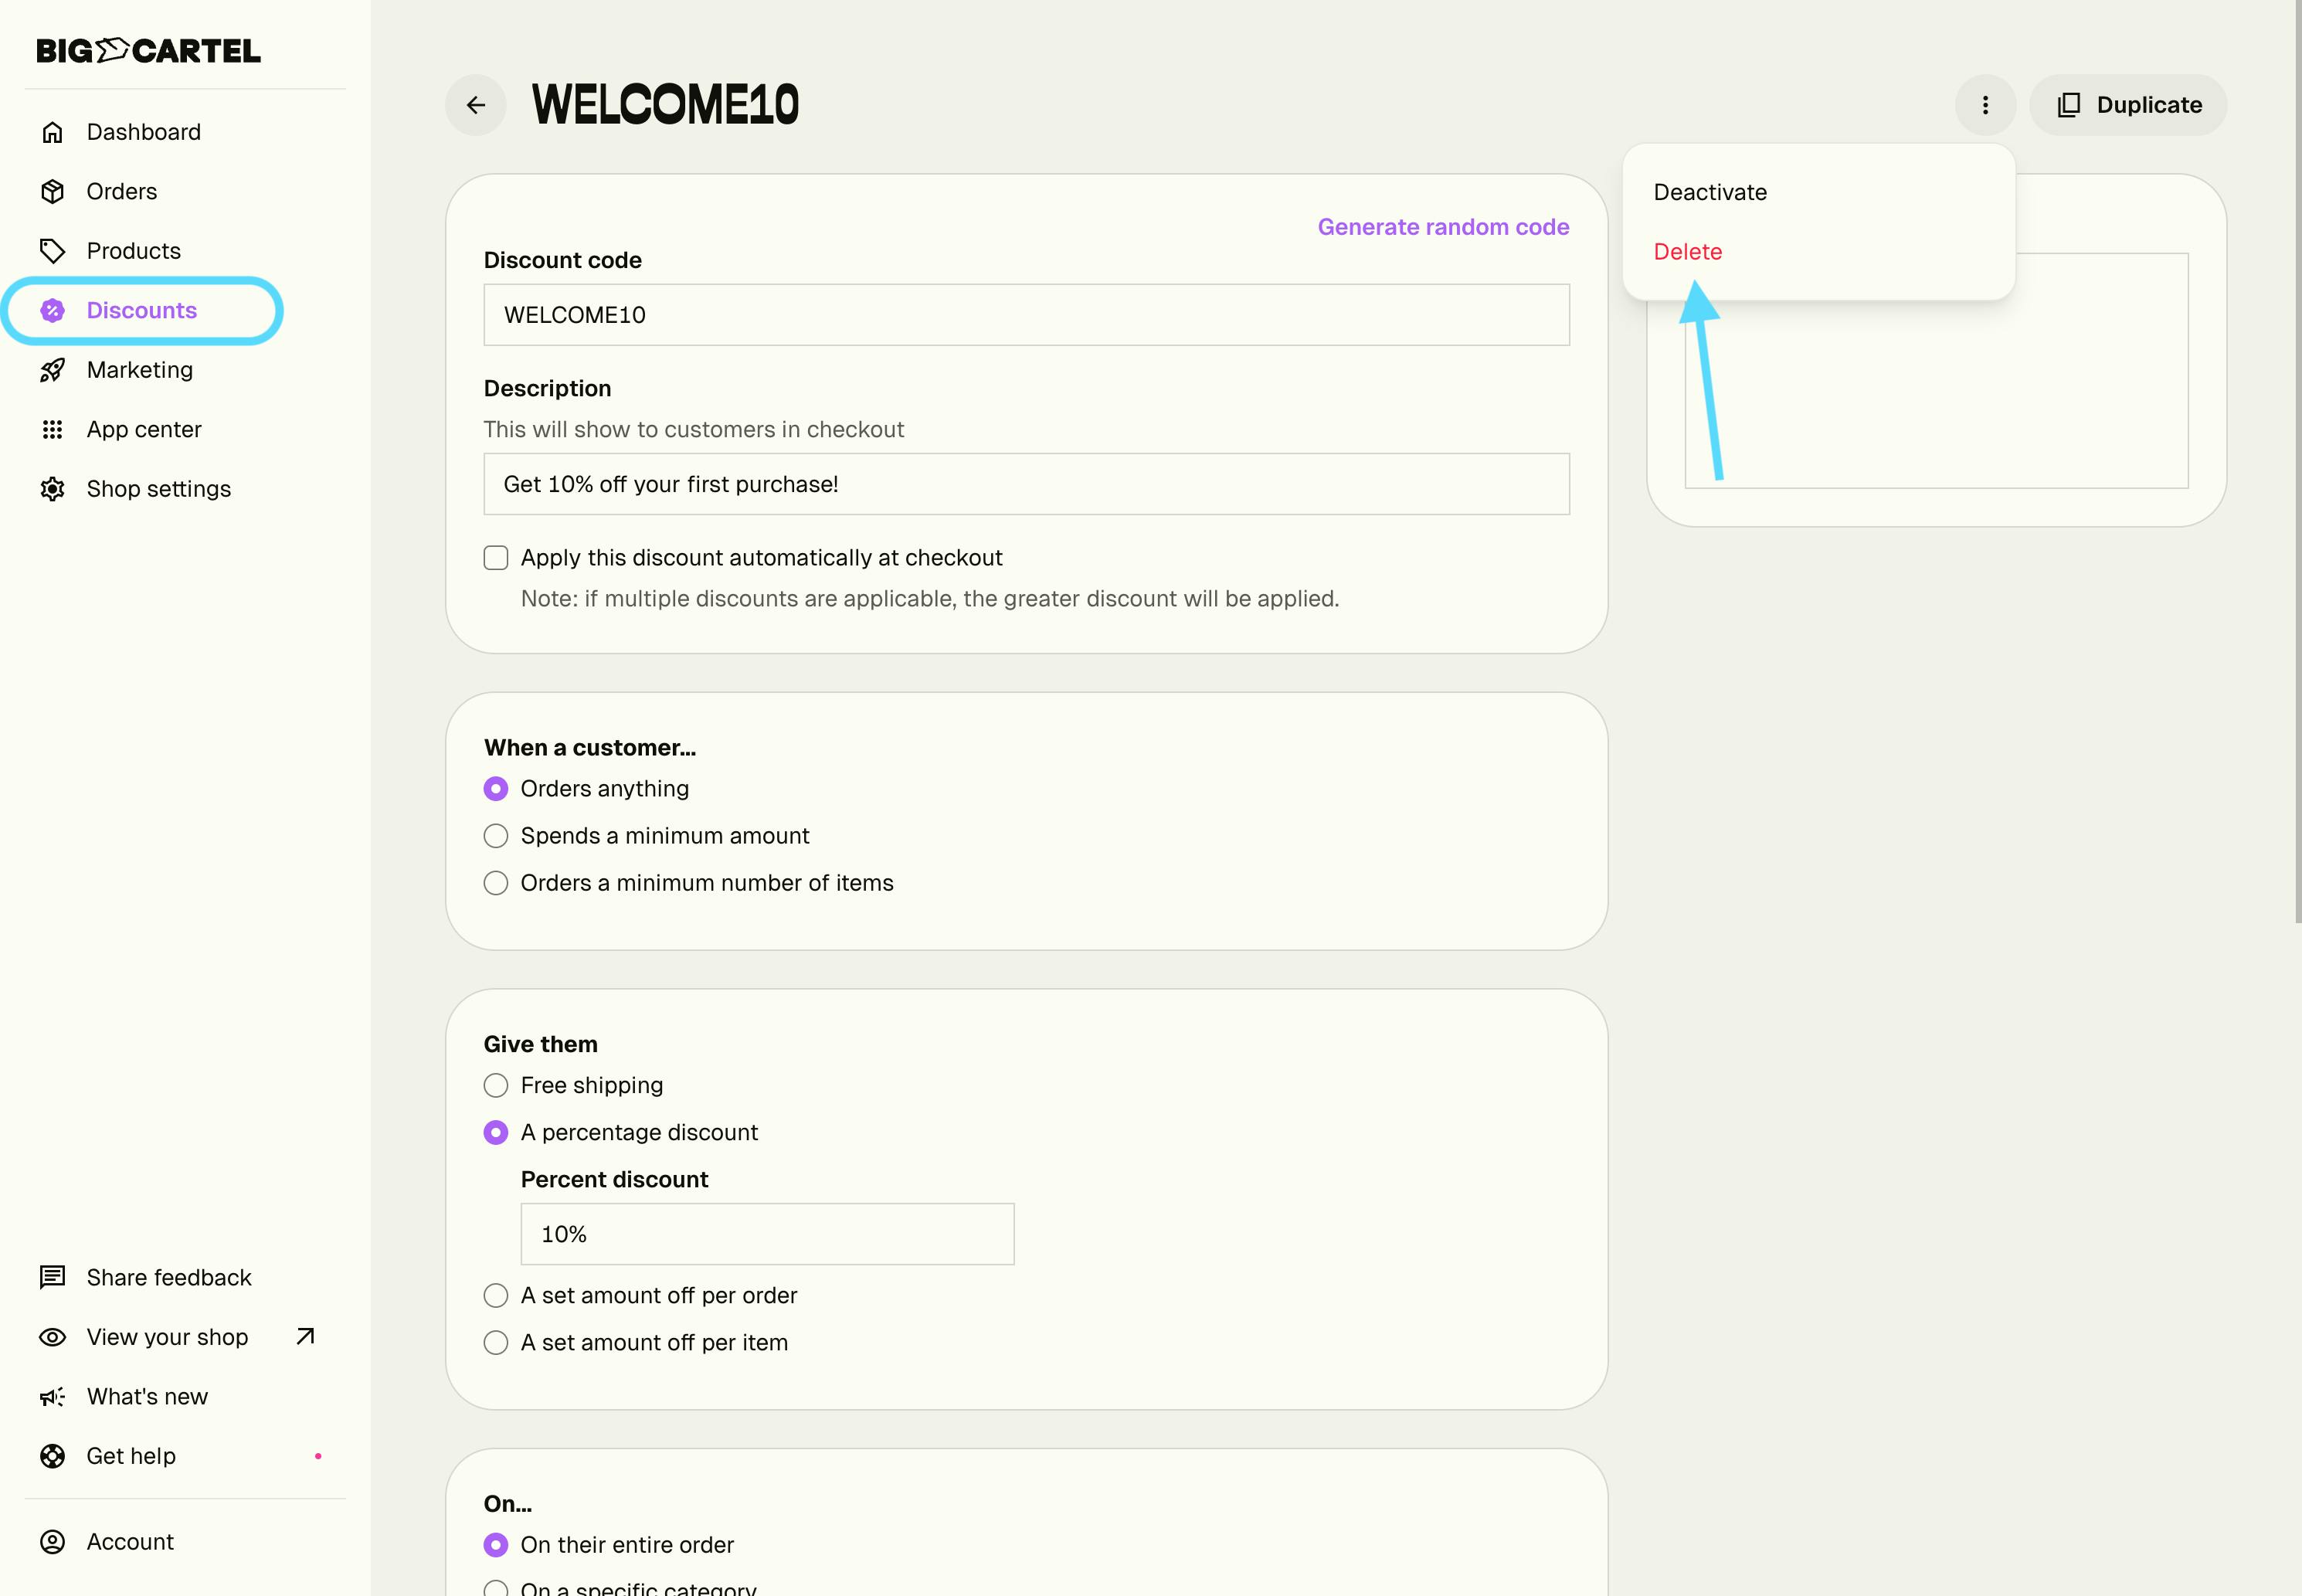Select Spends a minimum amount option
The height and width of the screenshot is (1596, 2302).
(496, 836)
